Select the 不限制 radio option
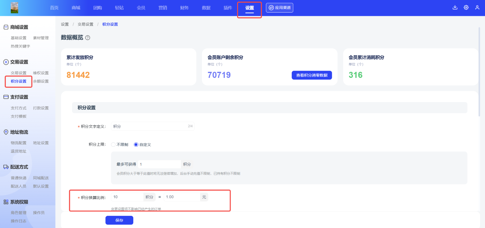The height and width of the screenshot is (228, 485). click(x=113, y=145)
